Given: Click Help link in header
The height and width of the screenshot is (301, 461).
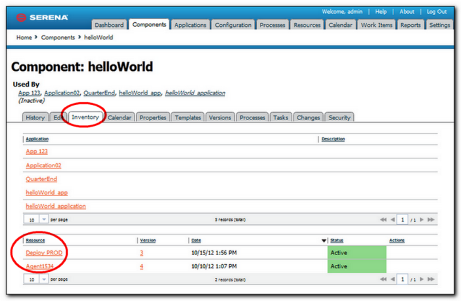Looking at the screenshot, I should click(x=381, y=12).
